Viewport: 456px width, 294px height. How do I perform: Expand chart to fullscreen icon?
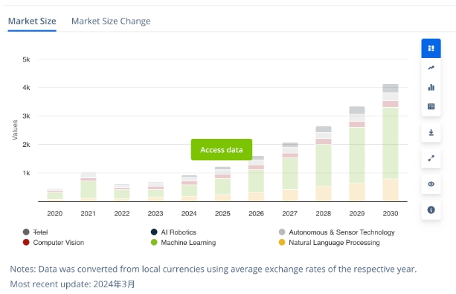coord(431,158)
